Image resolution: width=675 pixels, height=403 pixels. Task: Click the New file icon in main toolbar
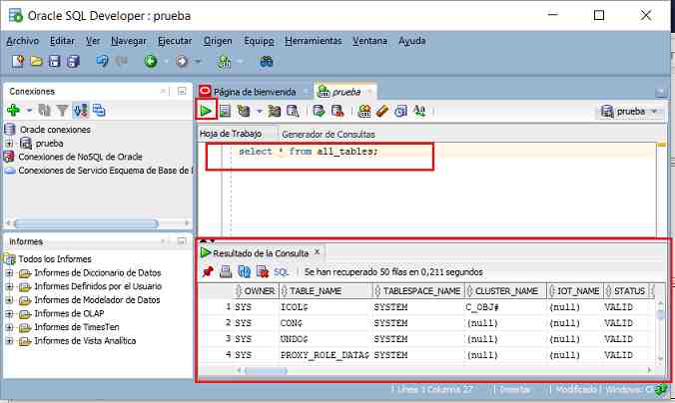click(x=18, y=62)
